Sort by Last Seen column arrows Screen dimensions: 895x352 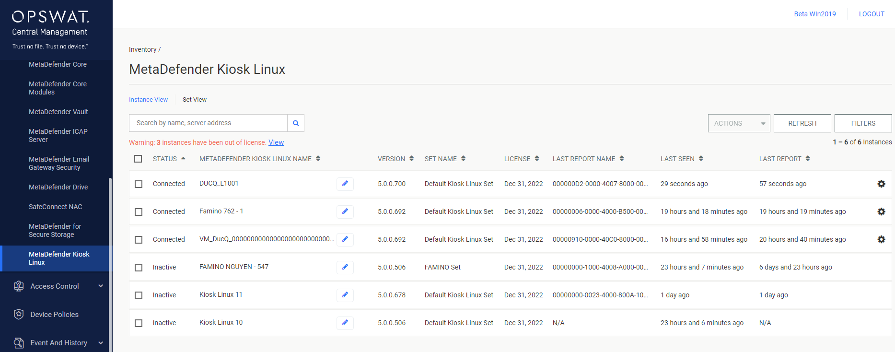[x=701, y=159]
